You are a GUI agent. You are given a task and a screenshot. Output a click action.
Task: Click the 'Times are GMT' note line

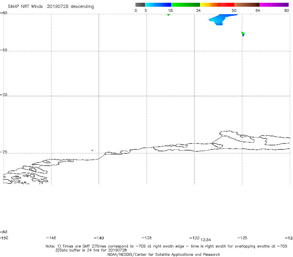pyautogui.click(x=166, y=246)
